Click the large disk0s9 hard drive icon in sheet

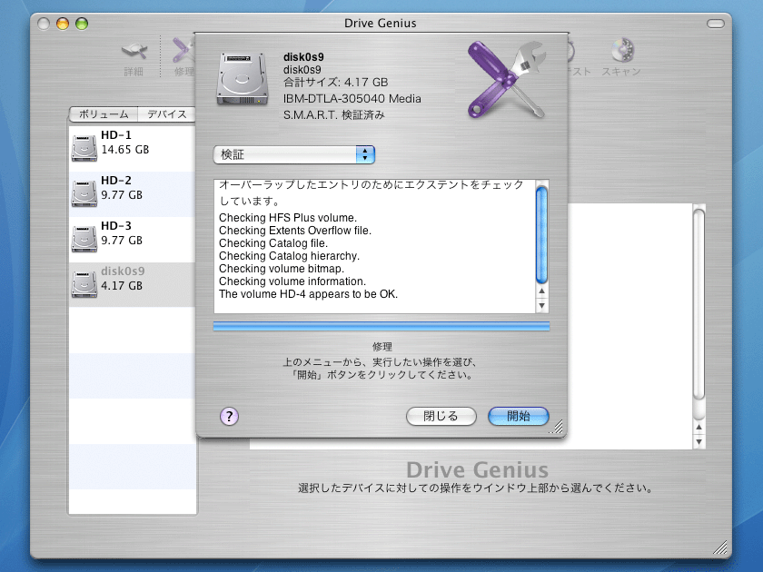pos(242,79)
